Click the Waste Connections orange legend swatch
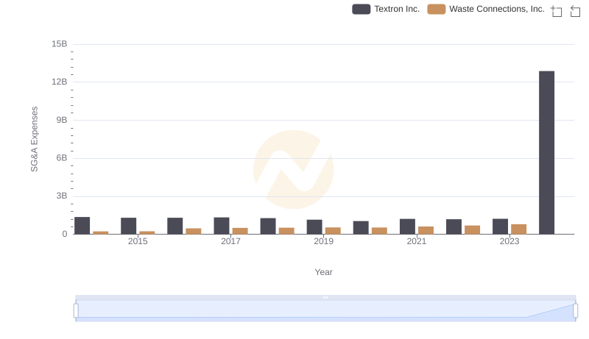 (436, 9)
